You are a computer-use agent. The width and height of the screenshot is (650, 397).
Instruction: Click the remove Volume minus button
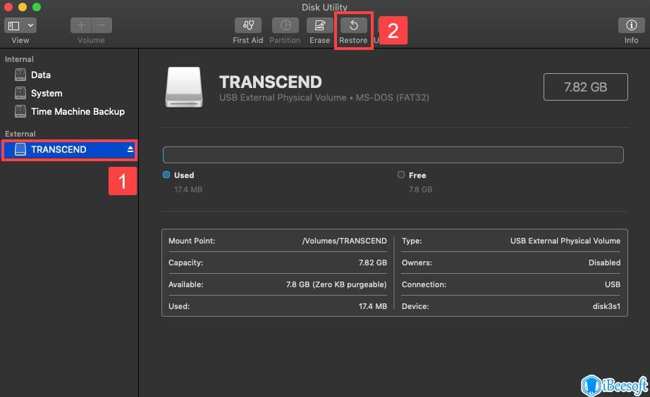click(101, 25)
